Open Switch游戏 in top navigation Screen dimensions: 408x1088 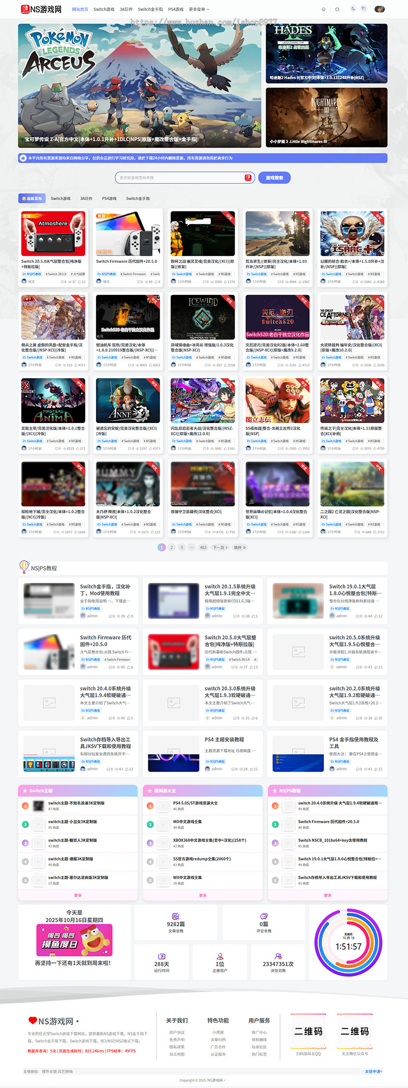[104, 9]
